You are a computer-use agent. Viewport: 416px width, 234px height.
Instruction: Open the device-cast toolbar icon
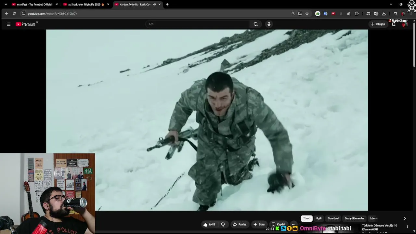point(368,14)
